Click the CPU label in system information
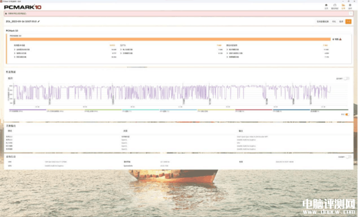 tap(10, 162)
